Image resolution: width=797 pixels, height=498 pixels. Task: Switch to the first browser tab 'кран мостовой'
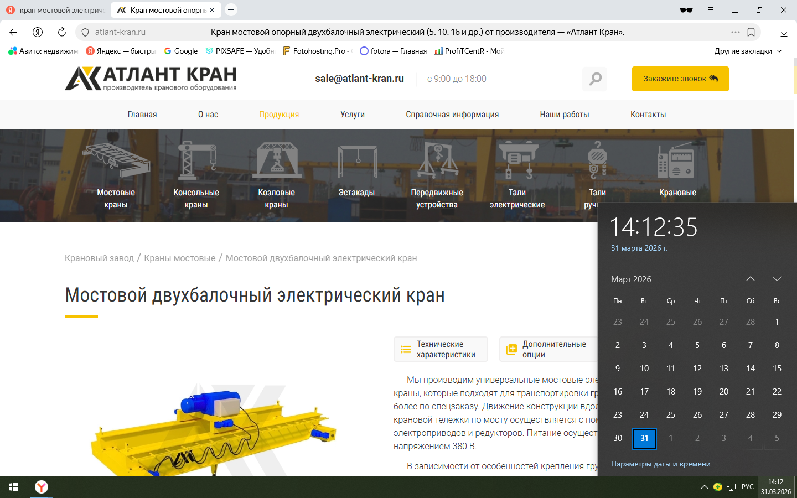55,10
